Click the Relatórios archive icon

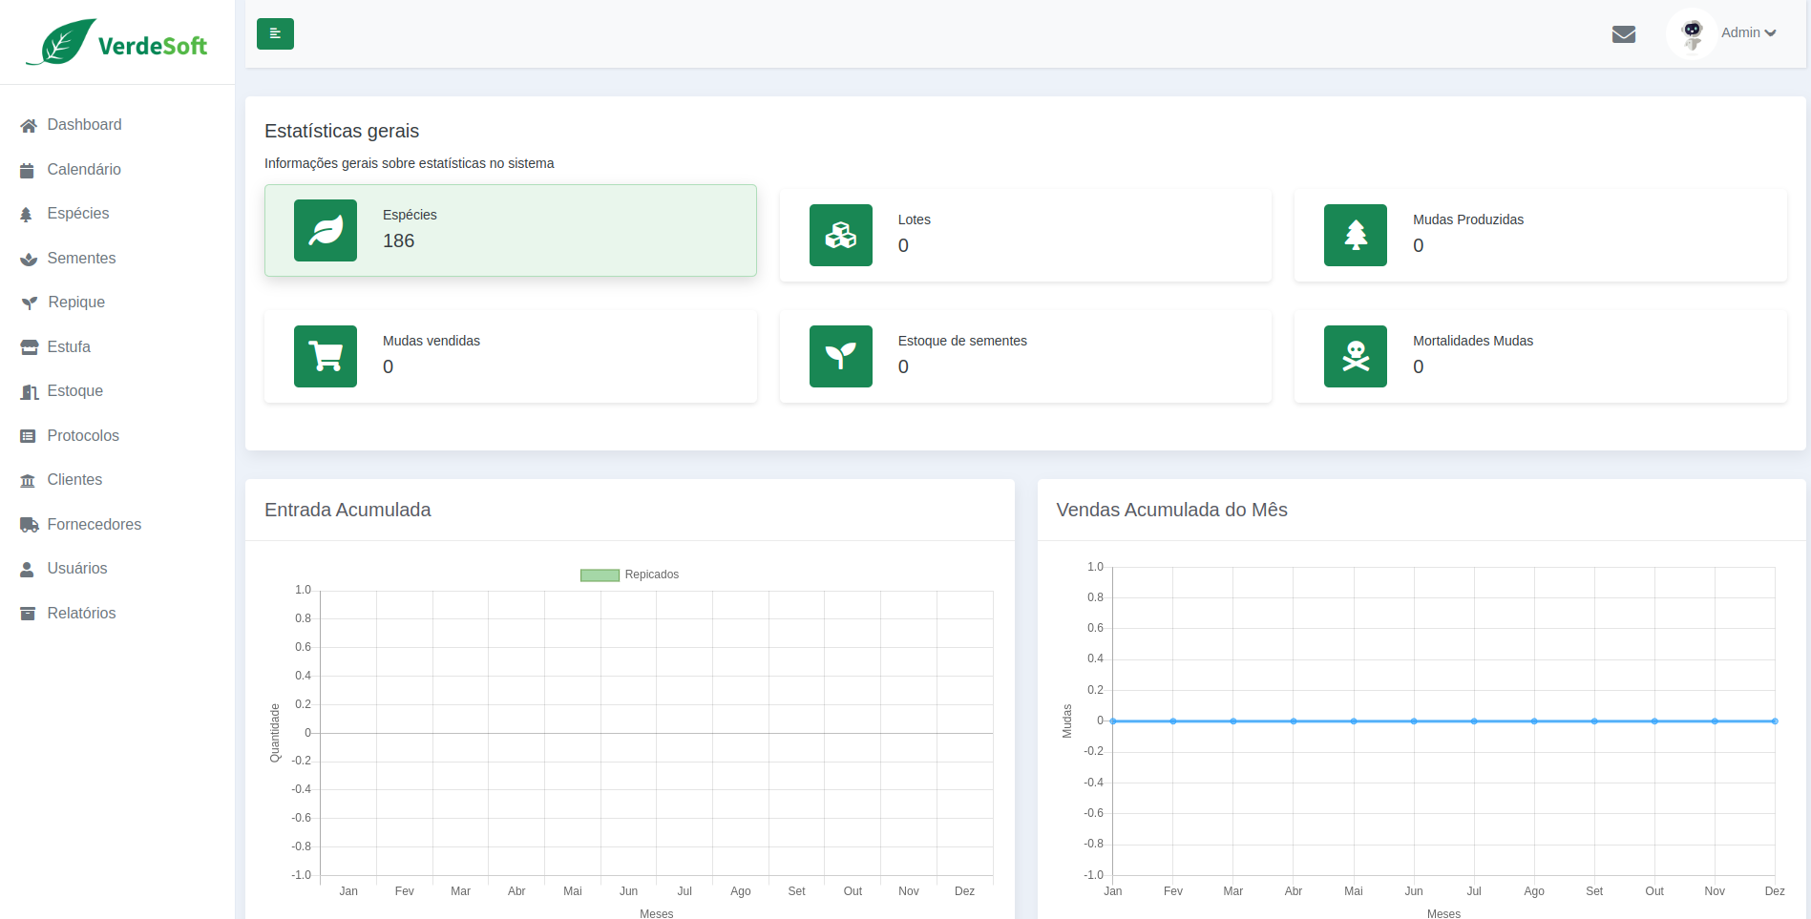point(28,614)
